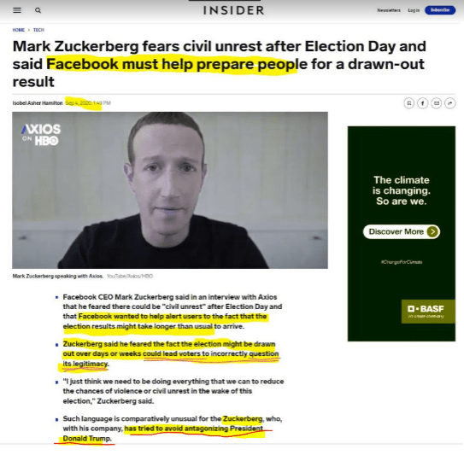Click the Zuckerberg Axios video image
This screenshot has width=464, height=455.
coord(170,190)
